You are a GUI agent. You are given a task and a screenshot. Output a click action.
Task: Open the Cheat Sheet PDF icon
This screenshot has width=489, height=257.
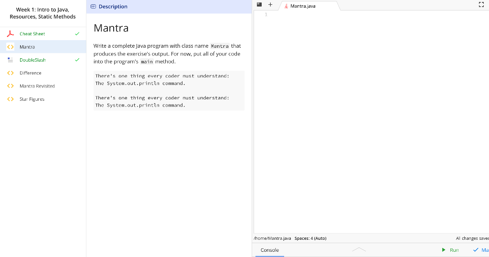11,34
